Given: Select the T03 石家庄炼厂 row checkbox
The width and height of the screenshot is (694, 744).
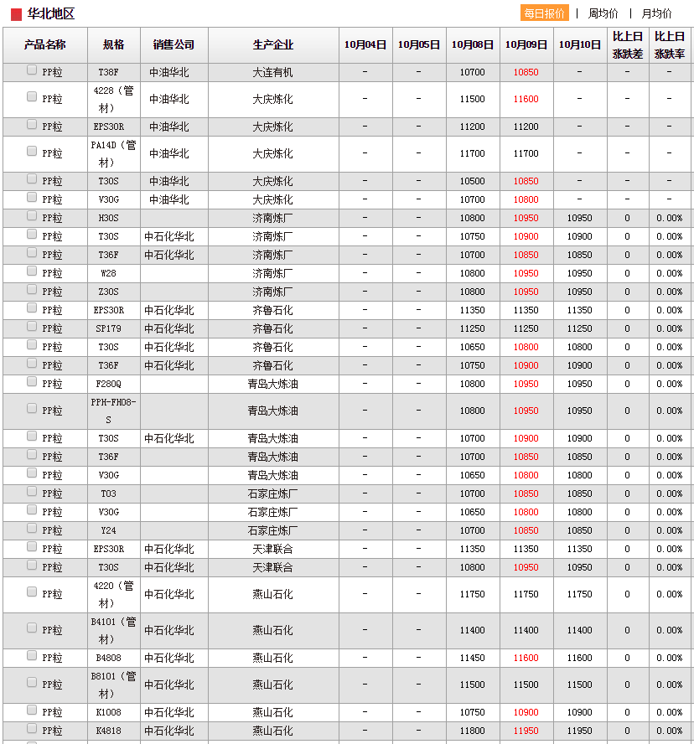Looking at the screenshot, I should [x=32, y=492].
